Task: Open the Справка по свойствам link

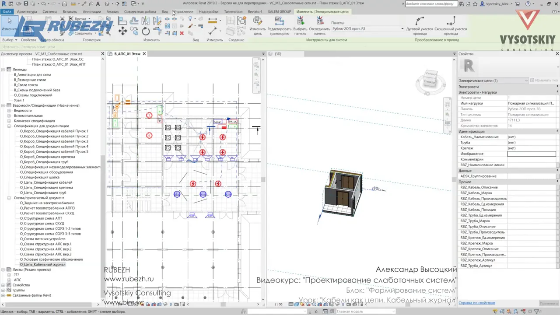Action: (x=477, y=303)
